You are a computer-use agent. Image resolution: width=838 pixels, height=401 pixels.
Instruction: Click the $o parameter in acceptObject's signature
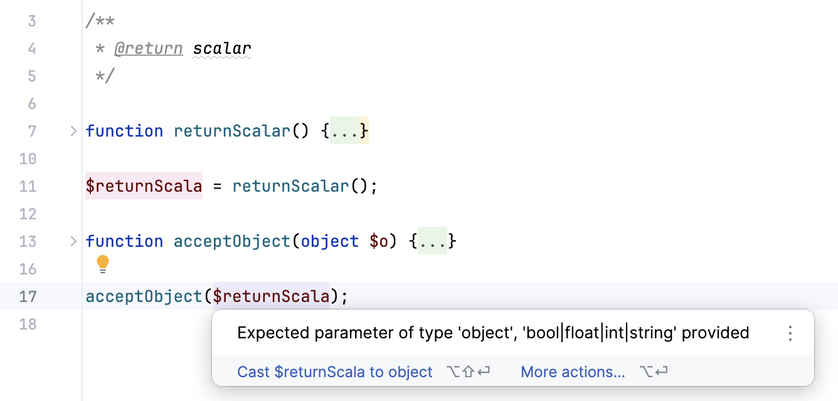379,241
